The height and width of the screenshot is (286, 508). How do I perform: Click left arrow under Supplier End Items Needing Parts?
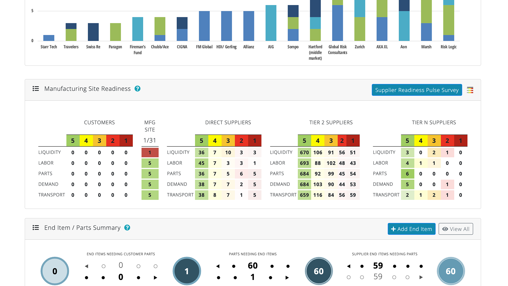pyautogui.click(x=349, y=266)
